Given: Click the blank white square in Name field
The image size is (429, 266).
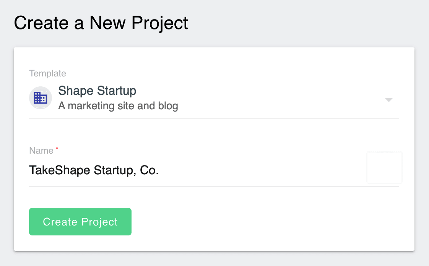Looking at the screenshot, I should tap(384, 167).
